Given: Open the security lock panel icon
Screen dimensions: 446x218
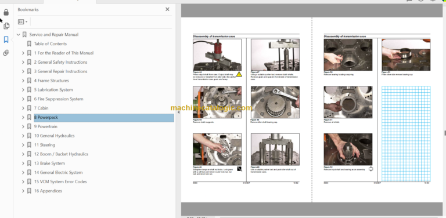Looking at the screenshot, I should pyautogui.click(x=6, y=12).
